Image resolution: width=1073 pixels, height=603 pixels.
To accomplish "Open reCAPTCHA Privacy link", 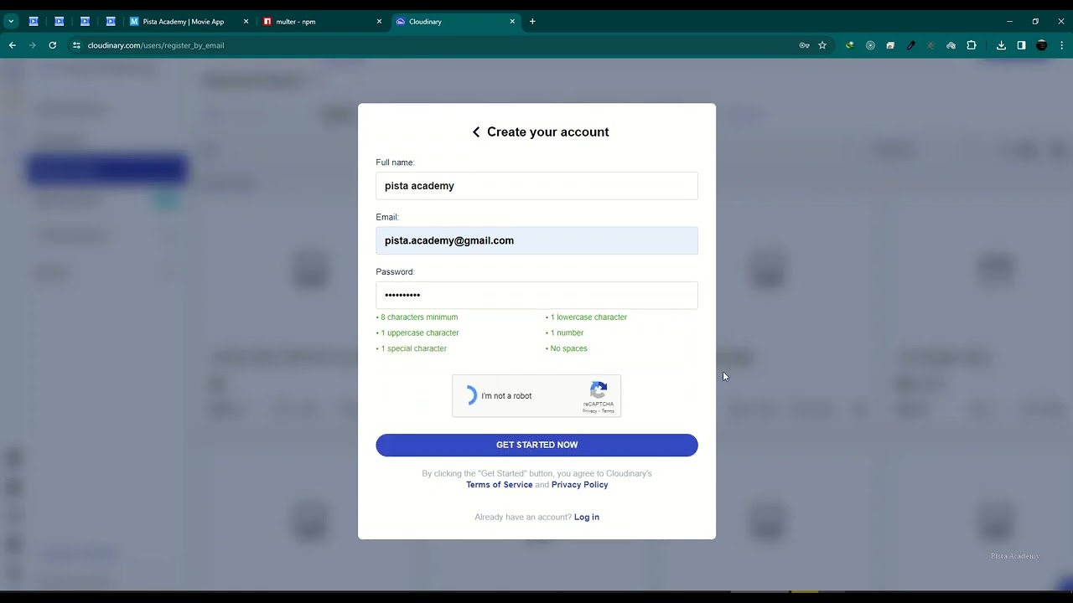I will 589,411.
